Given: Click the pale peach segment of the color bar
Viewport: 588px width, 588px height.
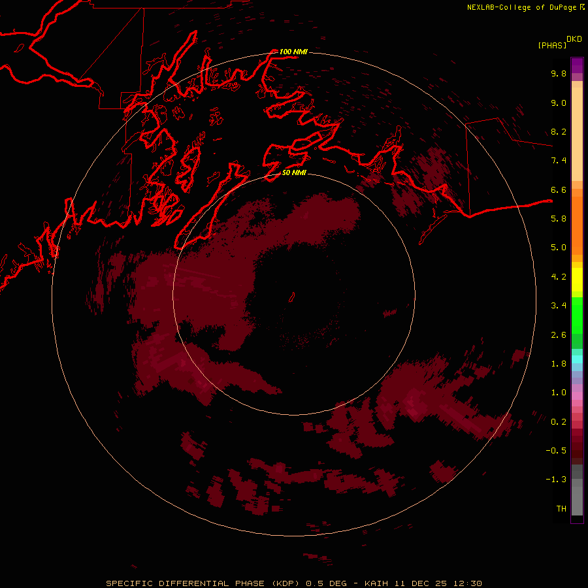Looking at the screenshot, I should click(577, 134).
